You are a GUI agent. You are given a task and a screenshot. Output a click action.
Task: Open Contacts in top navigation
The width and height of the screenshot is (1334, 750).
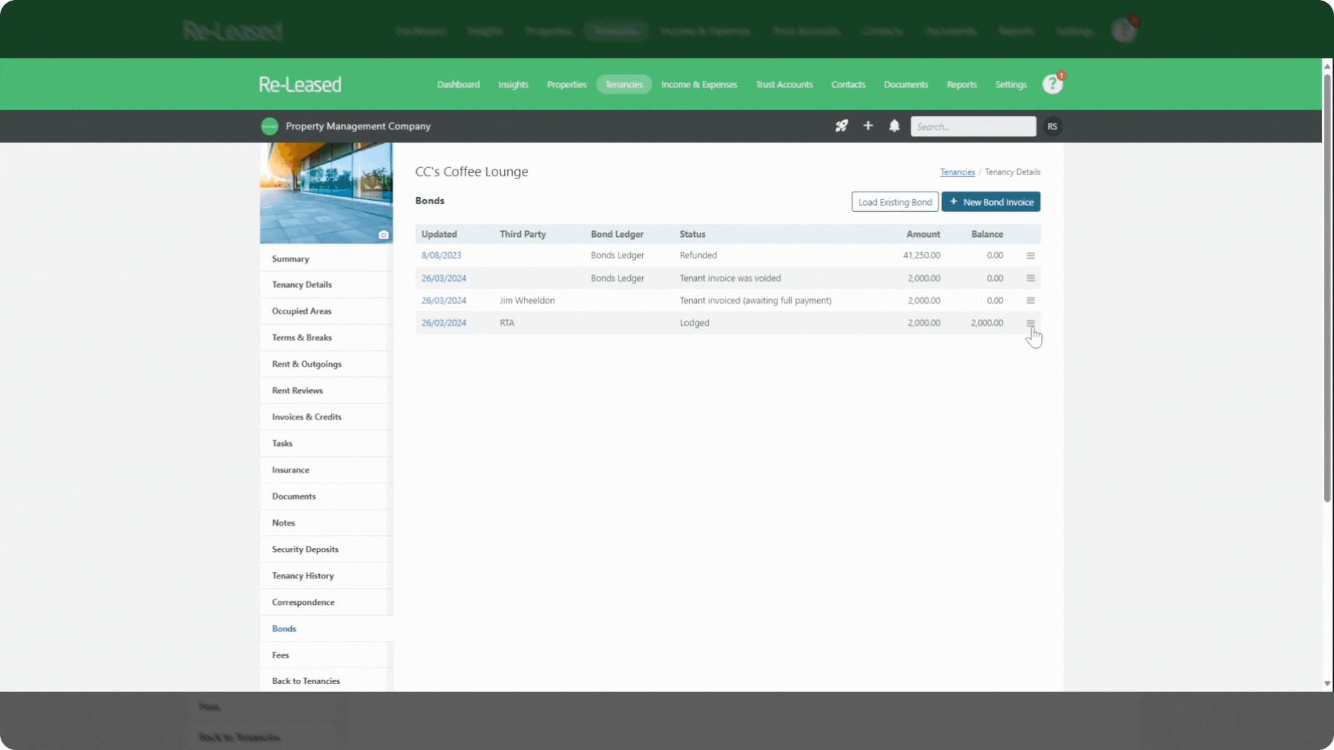(x=848, y=85)
